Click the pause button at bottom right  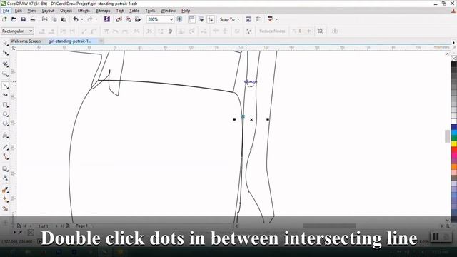click(x=436, y=236)
